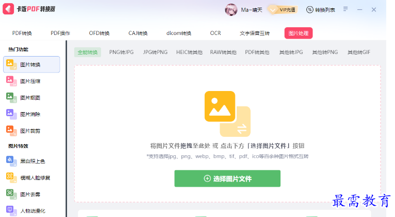Select 图片裁剪 icon in sidebar

pos(11,131)
